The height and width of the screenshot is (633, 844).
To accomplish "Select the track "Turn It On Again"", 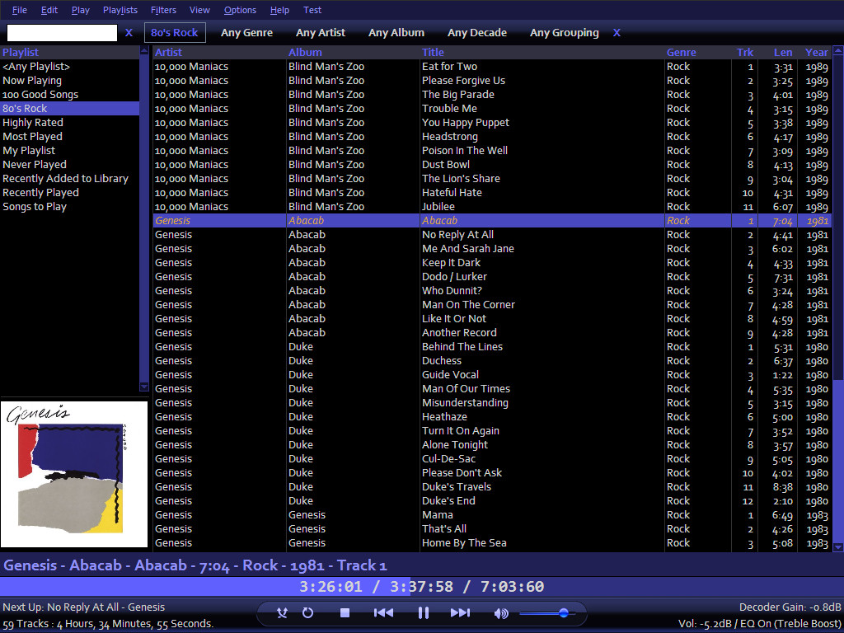I will 493,430.
